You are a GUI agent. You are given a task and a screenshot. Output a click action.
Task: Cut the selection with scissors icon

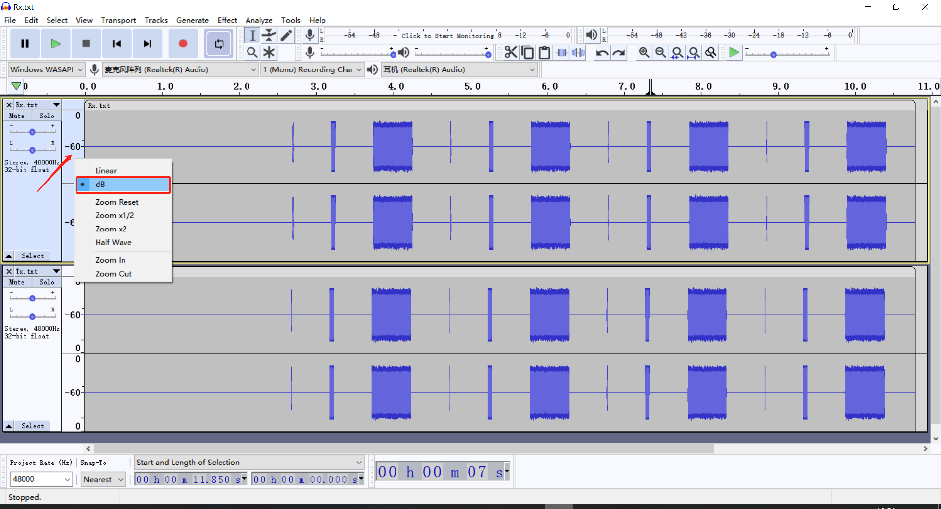coord(511,52)
